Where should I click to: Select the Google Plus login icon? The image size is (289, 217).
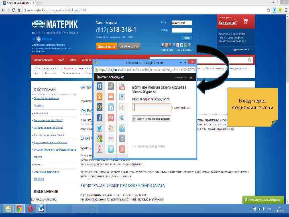tap(122, 149)
